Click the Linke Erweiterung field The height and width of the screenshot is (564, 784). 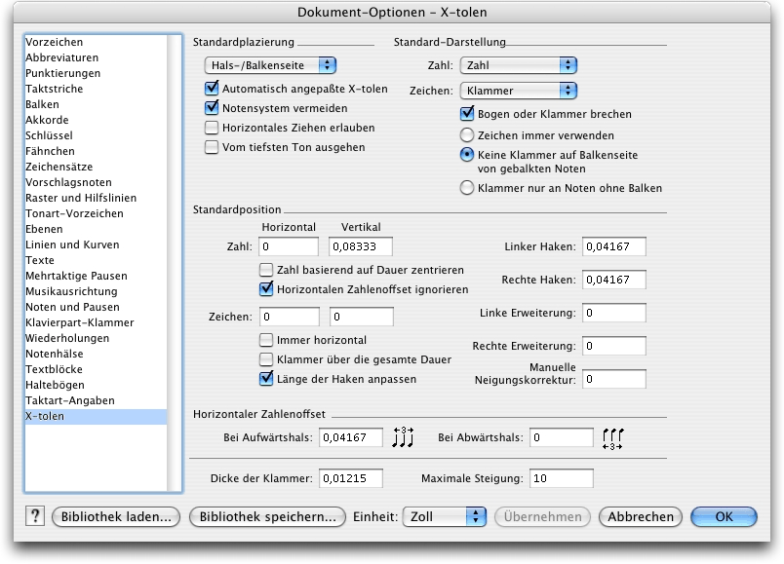click(x=614, y=313)
